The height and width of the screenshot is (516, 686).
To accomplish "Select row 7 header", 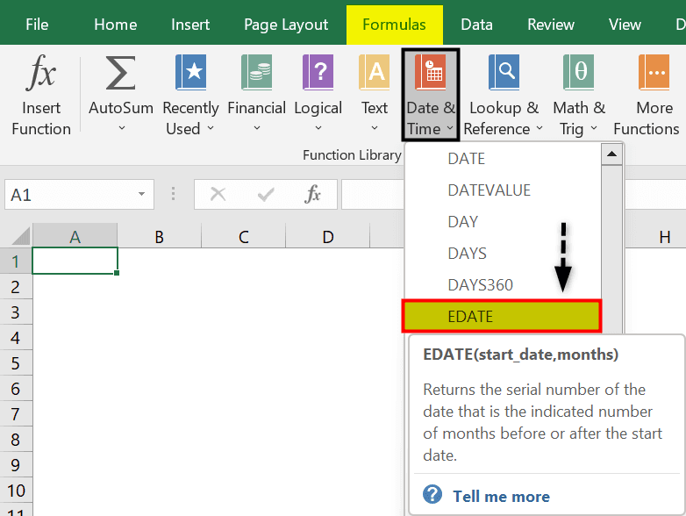I will coord(16,413).
